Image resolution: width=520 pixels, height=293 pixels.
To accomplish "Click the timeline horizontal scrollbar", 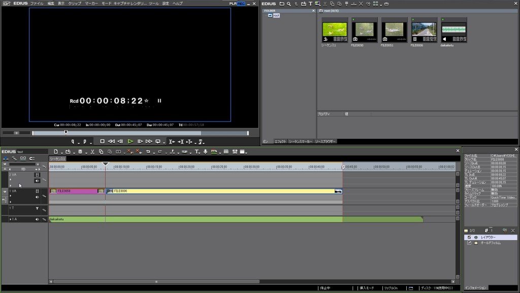I will (156, 282).
